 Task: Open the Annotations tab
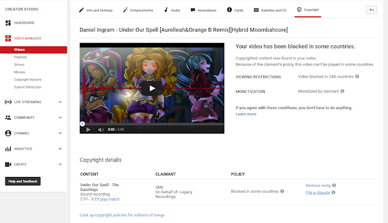(x=204, y=10)
